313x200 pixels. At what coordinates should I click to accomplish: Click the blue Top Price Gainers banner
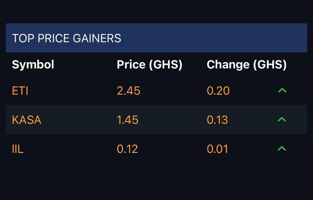point(156,38)
